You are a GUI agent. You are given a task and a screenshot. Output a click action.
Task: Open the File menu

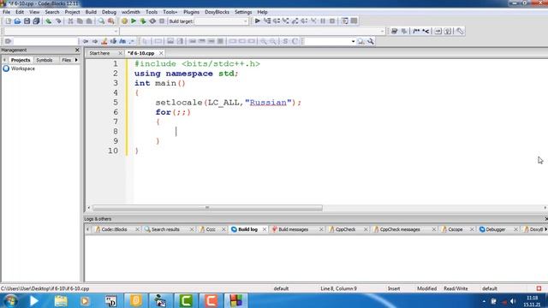pos(6,12)
